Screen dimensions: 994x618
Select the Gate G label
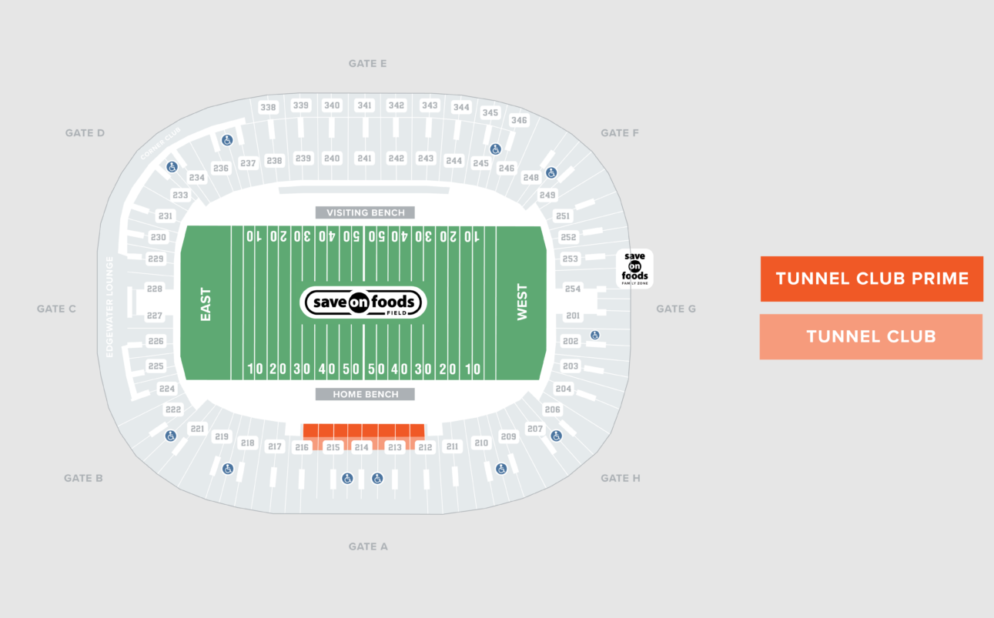(x=675, y=309)
